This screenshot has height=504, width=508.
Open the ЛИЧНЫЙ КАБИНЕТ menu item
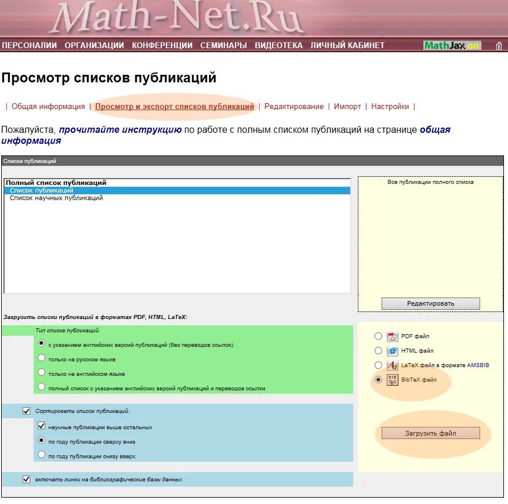(x=347, y=45)
